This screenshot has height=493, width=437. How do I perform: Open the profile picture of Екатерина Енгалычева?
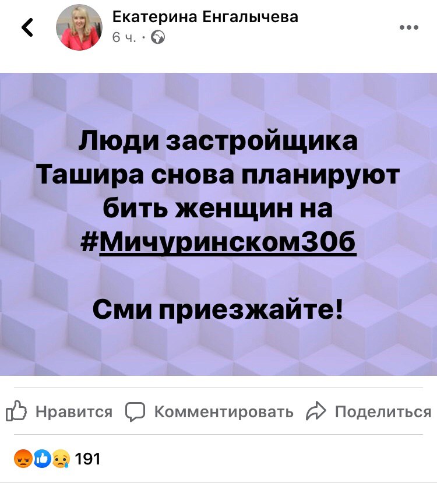pyautogui.click(x=79, y=27)
